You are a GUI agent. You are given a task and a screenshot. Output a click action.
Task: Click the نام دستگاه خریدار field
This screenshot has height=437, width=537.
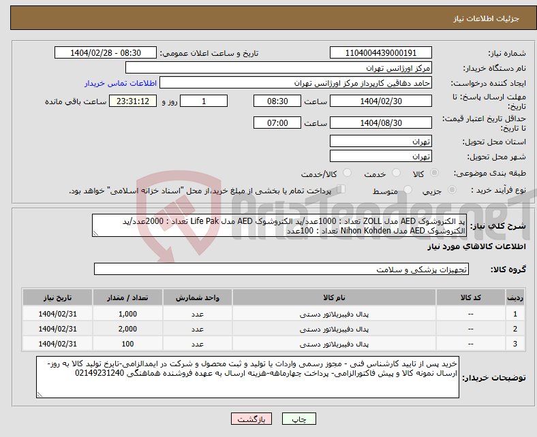279,68
